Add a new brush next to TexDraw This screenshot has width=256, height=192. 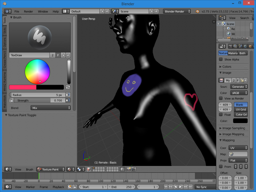tap(63, 55)
